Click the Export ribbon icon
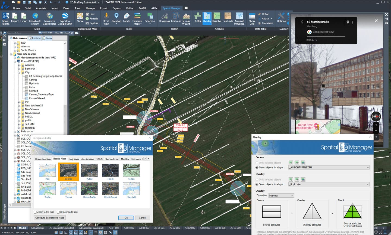 (24, 18)
